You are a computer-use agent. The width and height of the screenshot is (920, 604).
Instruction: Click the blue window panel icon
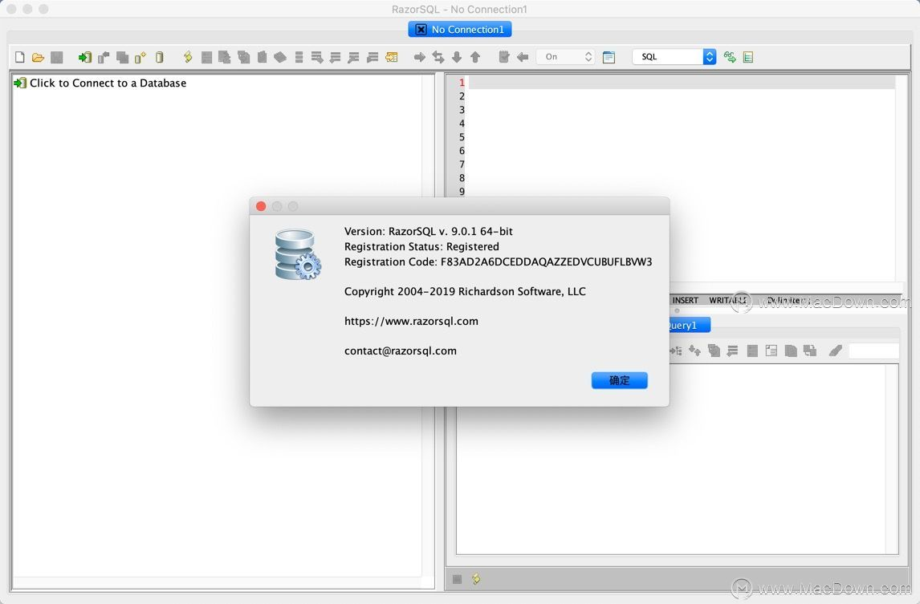point(609,57)
